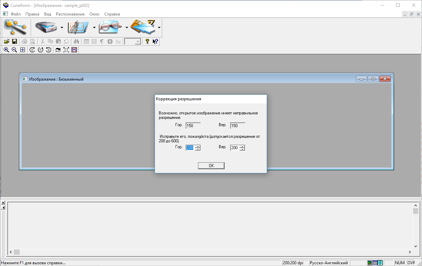The image size is (422, 266).
Task: Click the zoom out magnifier icon
Action: coord(14,50)
